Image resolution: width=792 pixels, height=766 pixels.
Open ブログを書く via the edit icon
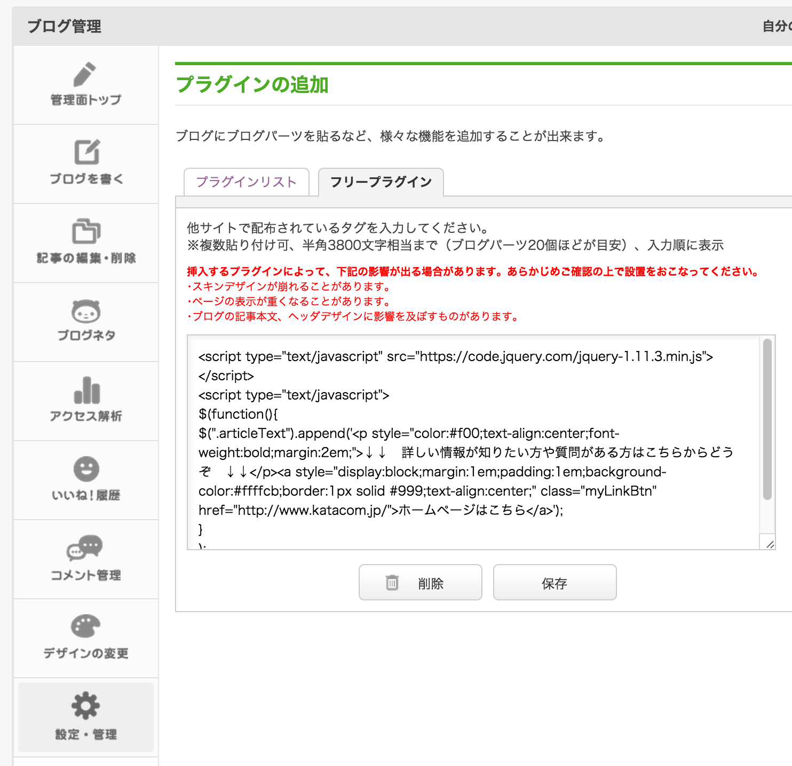86,152
